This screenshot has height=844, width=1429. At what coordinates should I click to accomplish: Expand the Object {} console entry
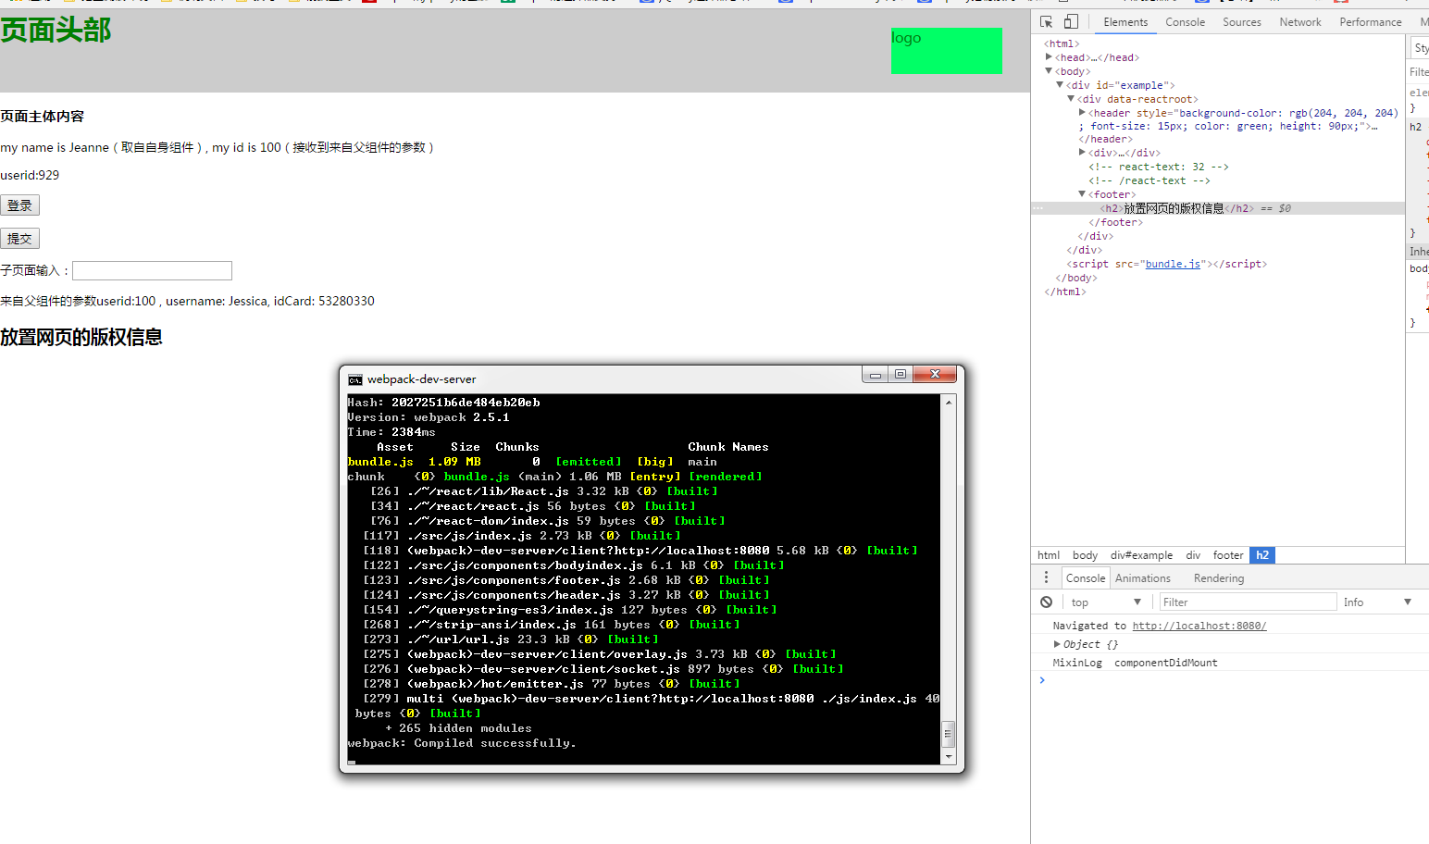pos(1057,644)
